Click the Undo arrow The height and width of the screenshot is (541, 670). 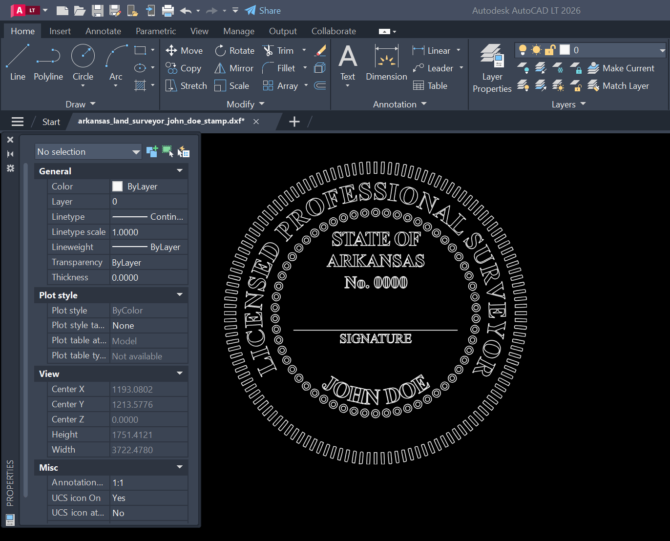pyautogui.click(x=186, y=10)
